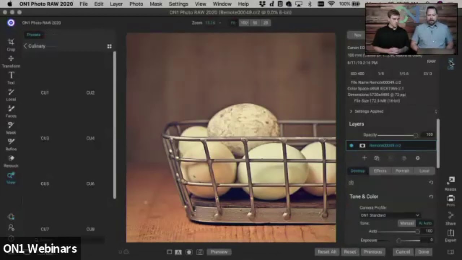Toggle the text overlay 'A' icon below the photo
This screenshot has width=462, height=260.
178,252
